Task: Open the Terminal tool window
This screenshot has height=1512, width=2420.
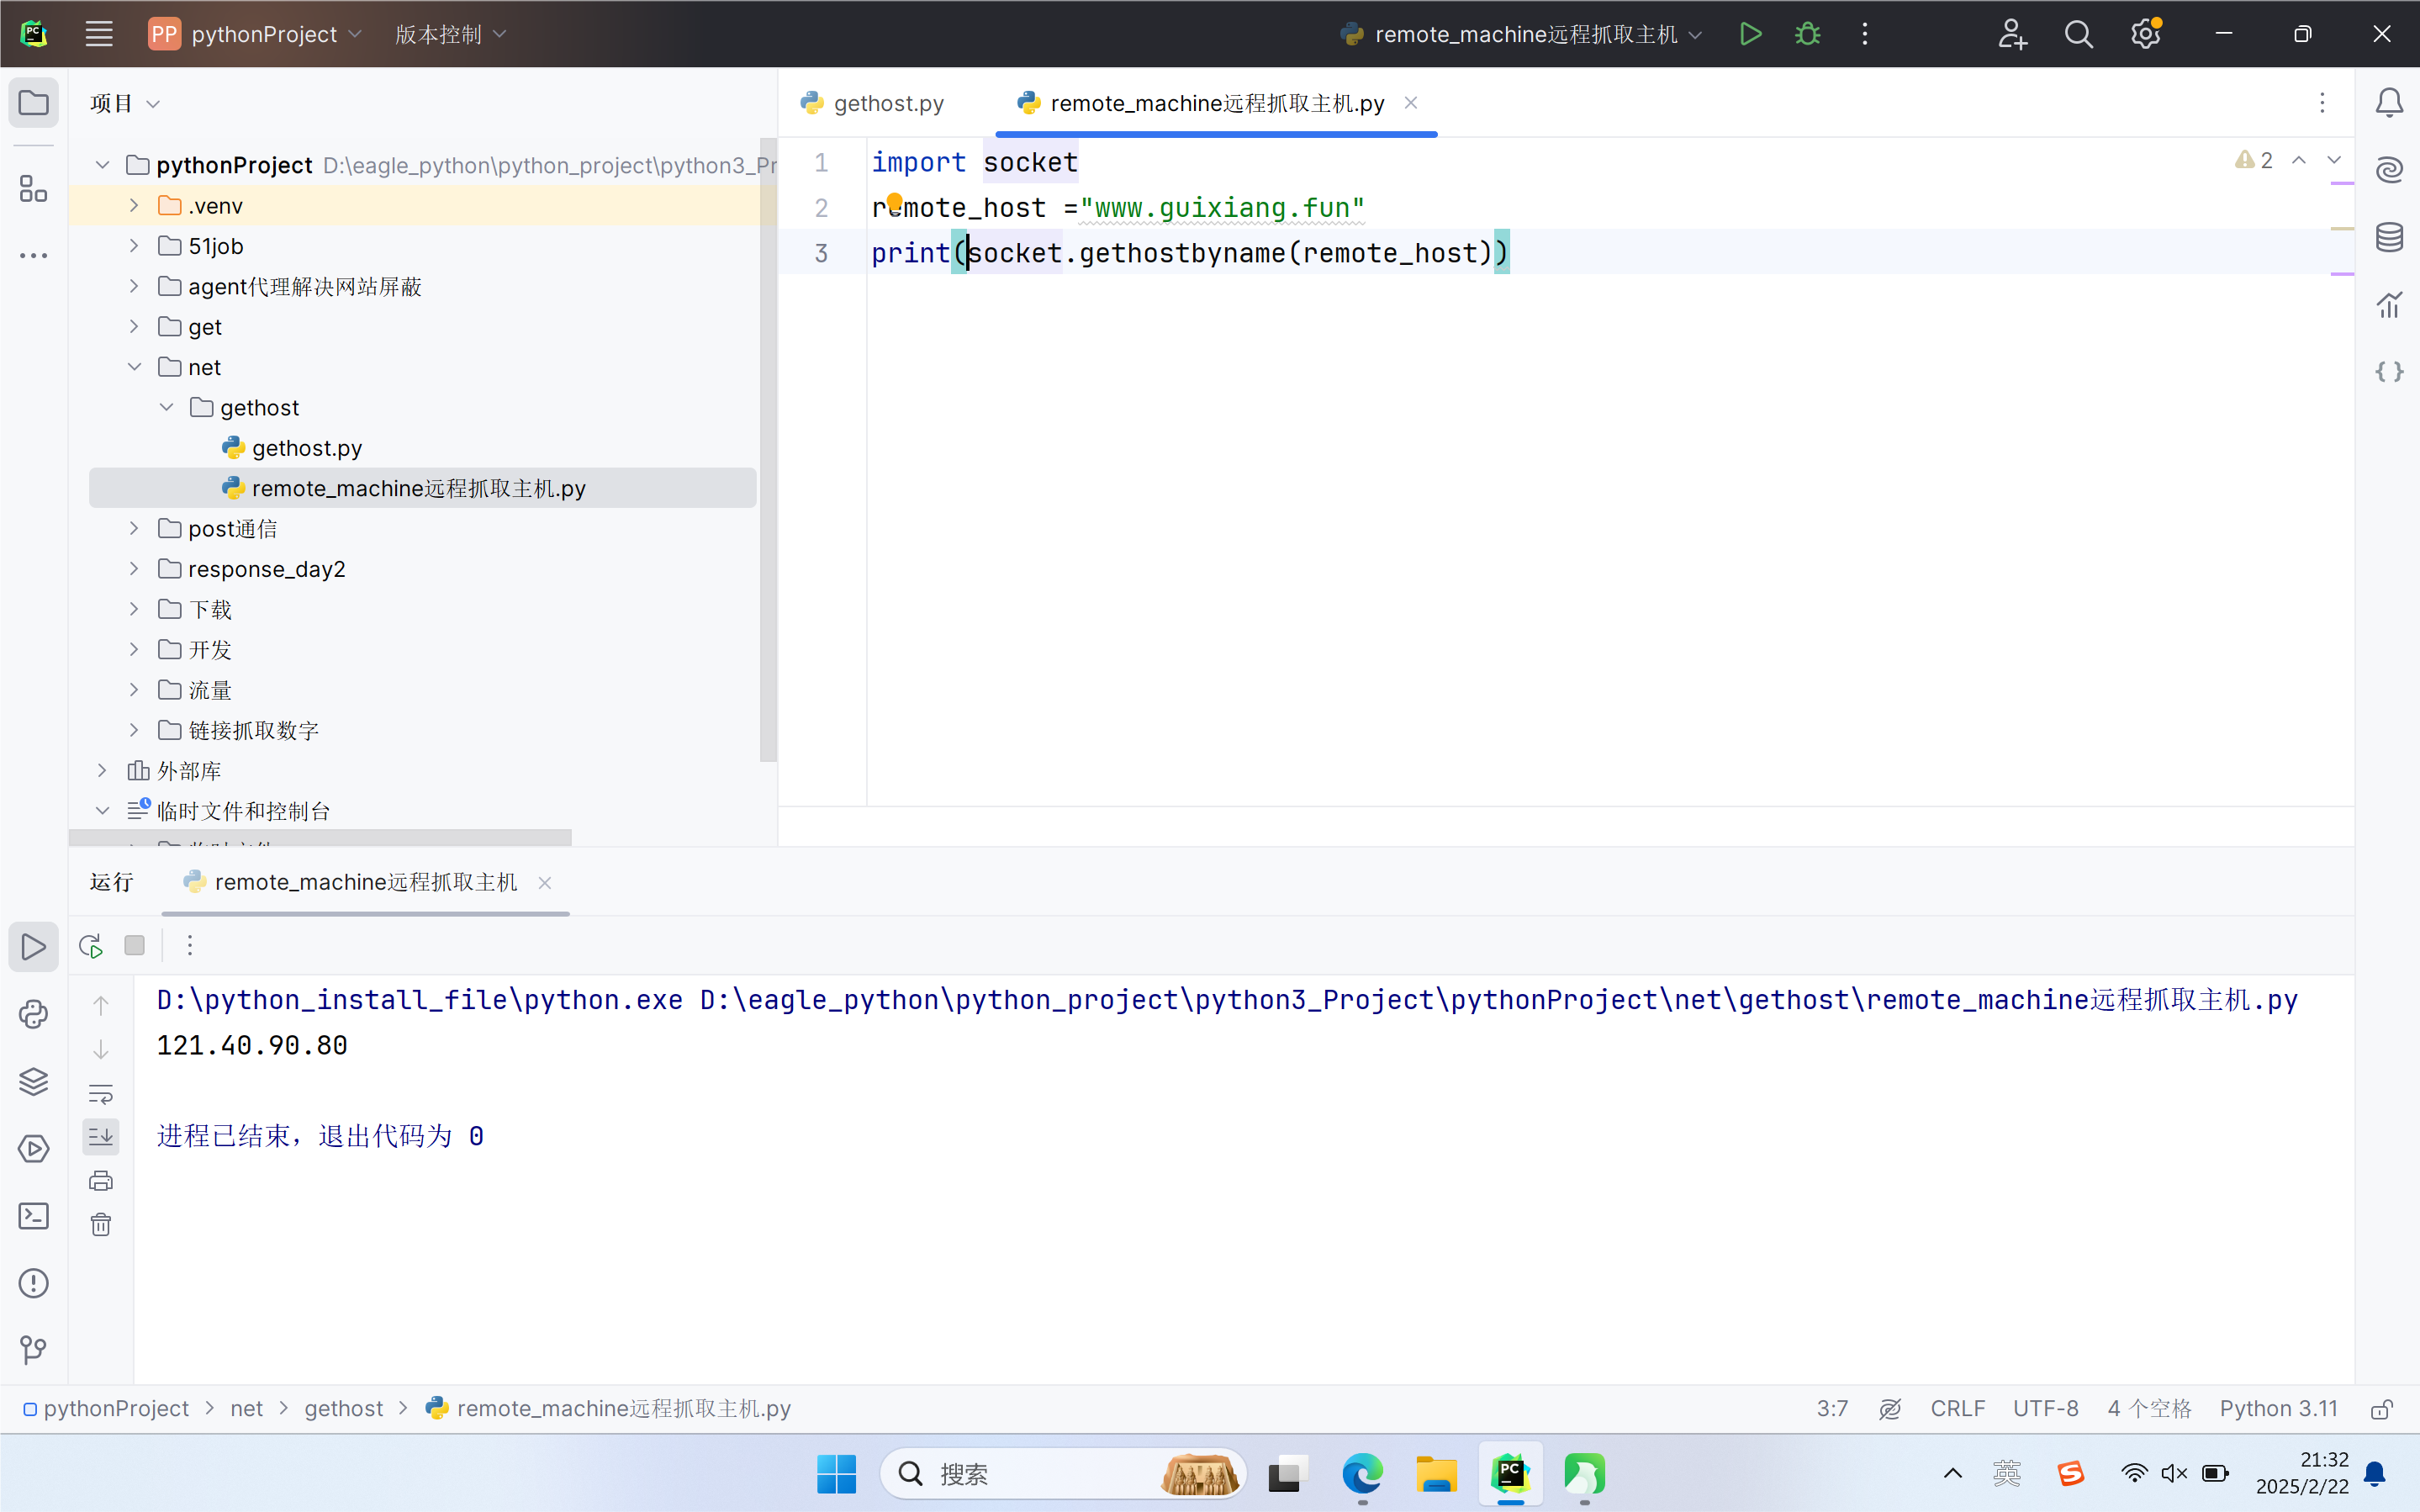Action: pos(33,1216)
